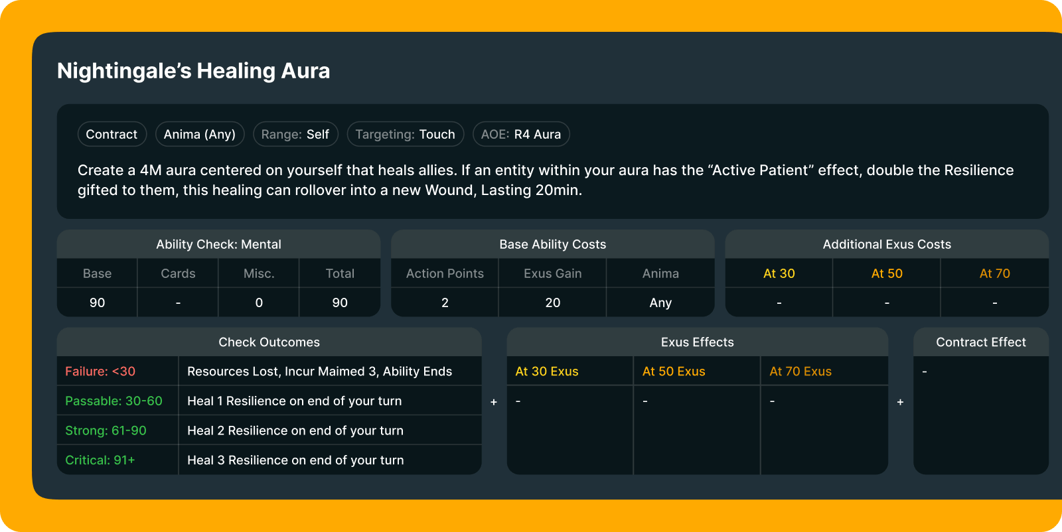Click the Ability Check: Mental header

pyautogui.click(x=218, y=244)
